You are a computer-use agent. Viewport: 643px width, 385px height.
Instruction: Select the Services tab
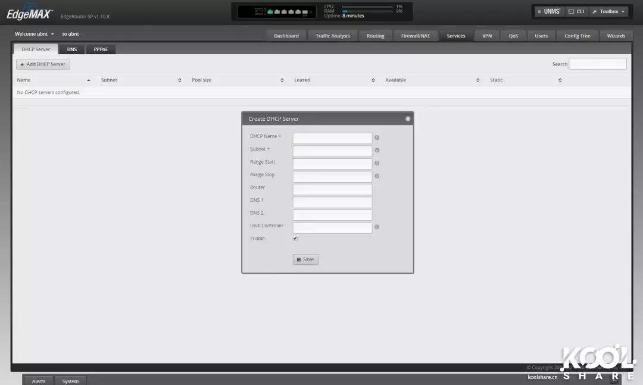[x=456, y=36]
